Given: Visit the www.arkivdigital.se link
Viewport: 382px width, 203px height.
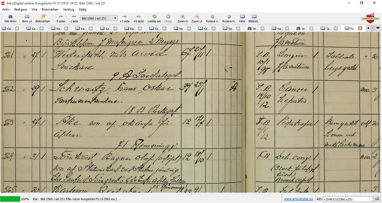Looking at the screenshot, I should pyautogui.click(x=298, y=199).
